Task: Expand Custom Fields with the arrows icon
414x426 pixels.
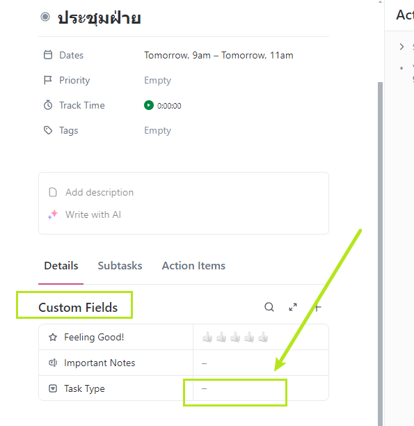Action: pos(292,307)
